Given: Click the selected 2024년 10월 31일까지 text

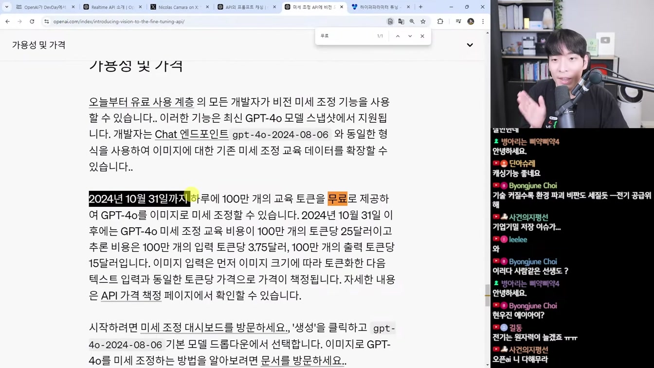Looking at the screenshot, I should (x=139, y=199).
